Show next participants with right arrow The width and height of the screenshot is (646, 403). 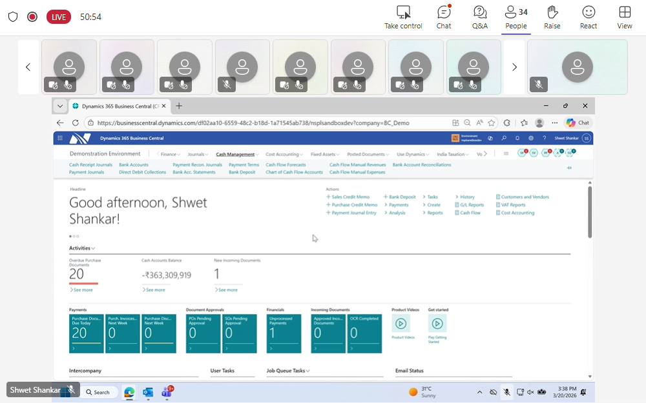click(x=514, y=67)
